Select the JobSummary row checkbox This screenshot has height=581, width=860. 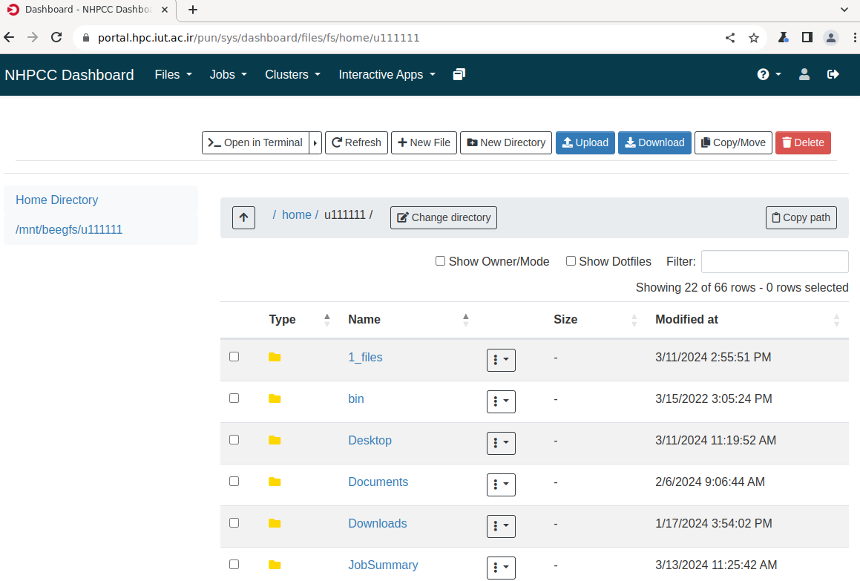coord(234,565)
